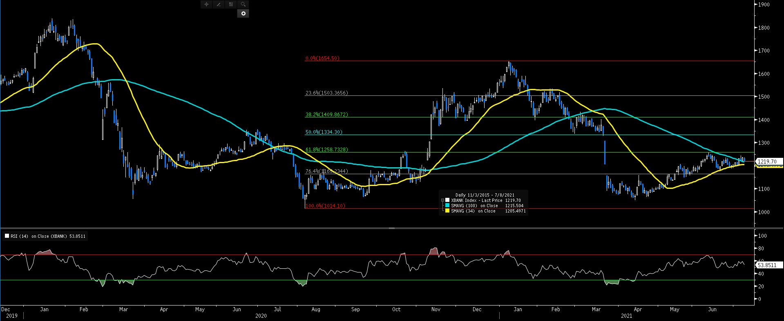Click the 2021 year label on time axis
Image resolution: width=784 pixels, height=321 pixels.
pos(626,316)
